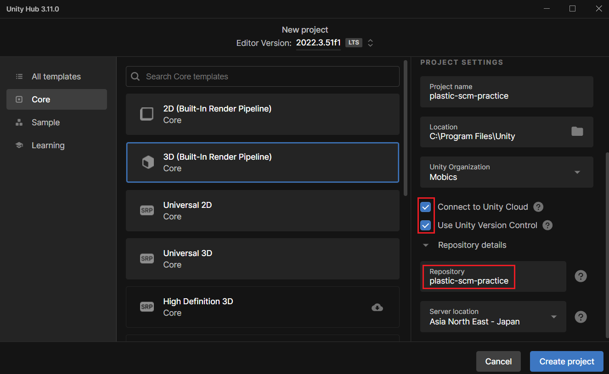This screenshot has height=374, width=609.
Task: Edit the Repository name field
Action: tap(493, 276)
